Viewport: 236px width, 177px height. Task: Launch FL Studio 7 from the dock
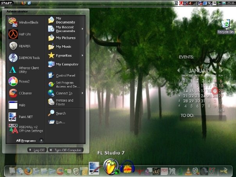pos(111,167)
